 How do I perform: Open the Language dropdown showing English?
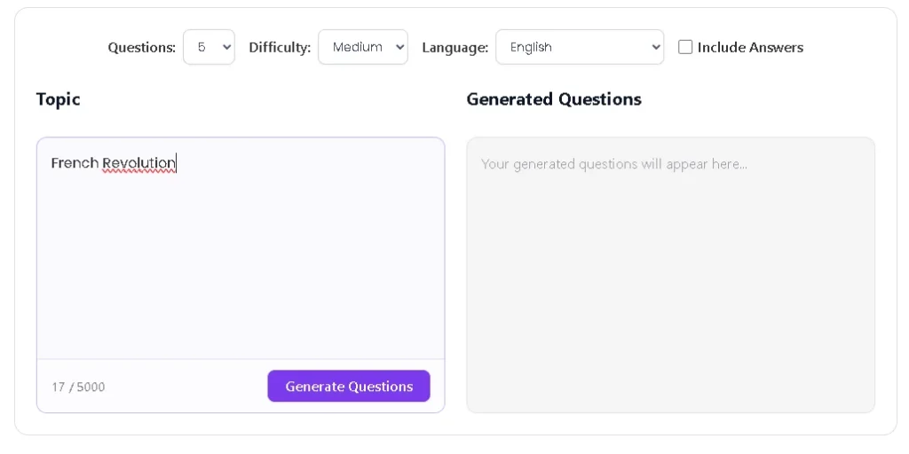click(x=579, y=47)
